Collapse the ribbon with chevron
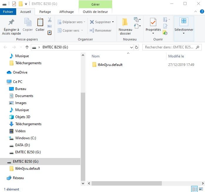205x192 pixels. coord(196,11)
